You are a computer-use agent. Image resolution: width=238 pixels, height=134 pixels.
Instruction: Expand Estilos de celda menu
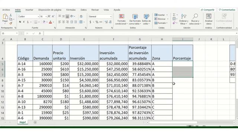point(146,19)
